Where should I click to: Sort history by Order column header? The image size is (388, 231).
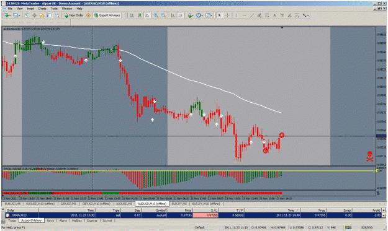point(22,211)
